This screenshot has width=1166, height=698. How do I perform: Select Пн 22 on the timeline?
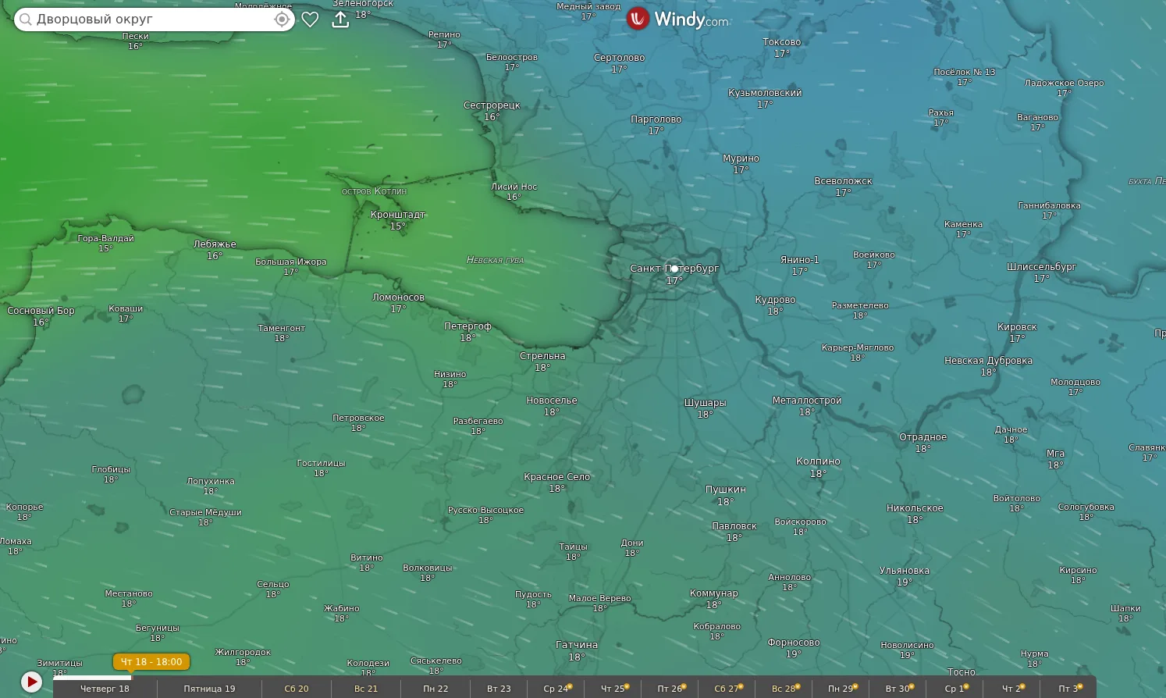click(435, 689)
